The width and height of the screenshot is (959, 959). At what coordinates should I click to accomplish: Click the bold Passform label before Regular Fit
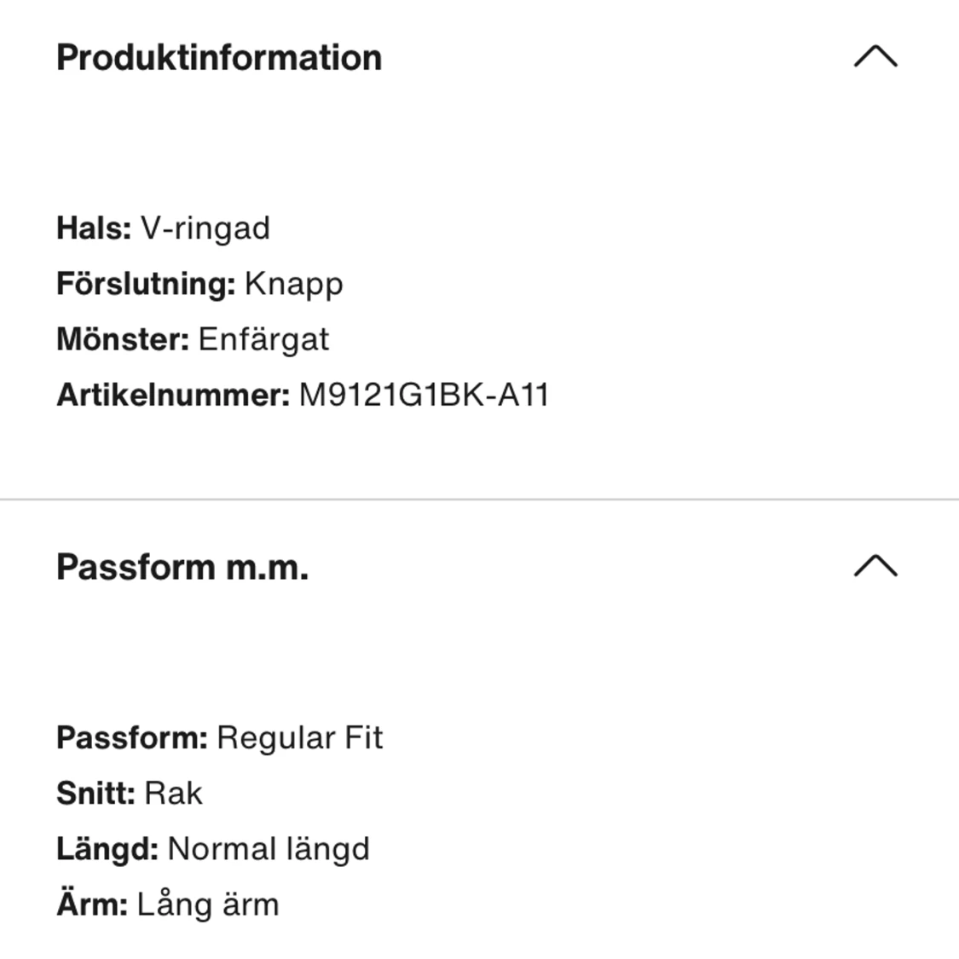[x=132, y=738]
